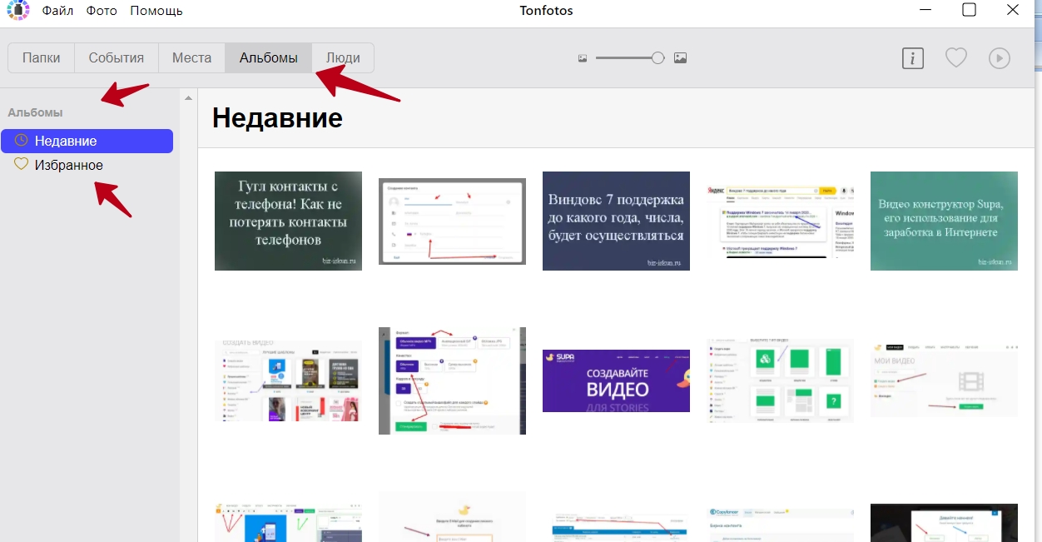Maximize the Tonfotos window

(x=969, y=10)
